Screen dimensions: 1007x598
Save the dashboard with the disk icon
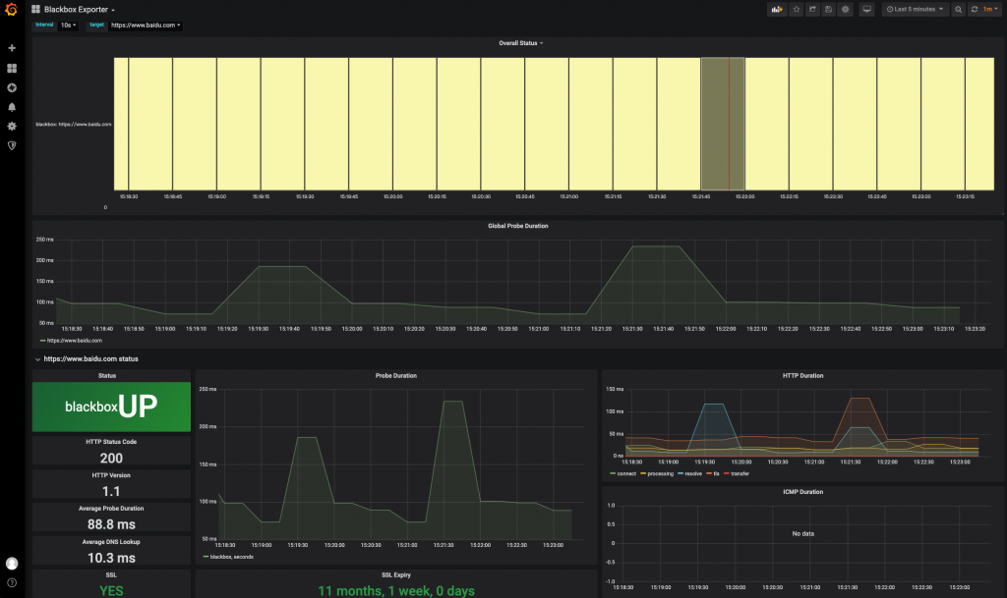[829, 10]
